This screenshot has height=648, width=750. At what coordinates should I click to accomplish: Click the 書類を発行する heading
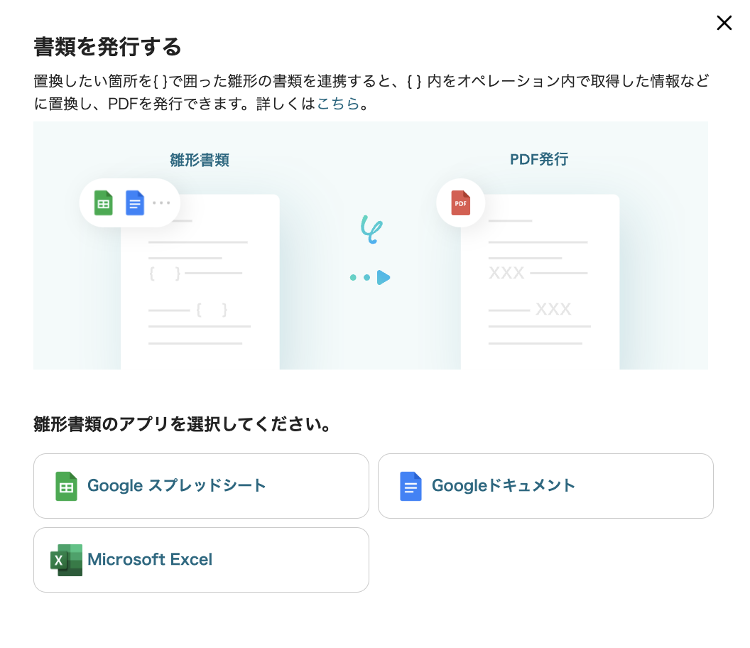coord(108,47)
